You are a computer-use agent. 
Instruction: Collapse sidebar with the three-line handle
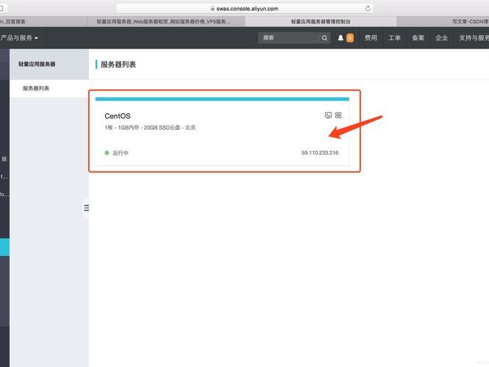[x=87, y=208]
